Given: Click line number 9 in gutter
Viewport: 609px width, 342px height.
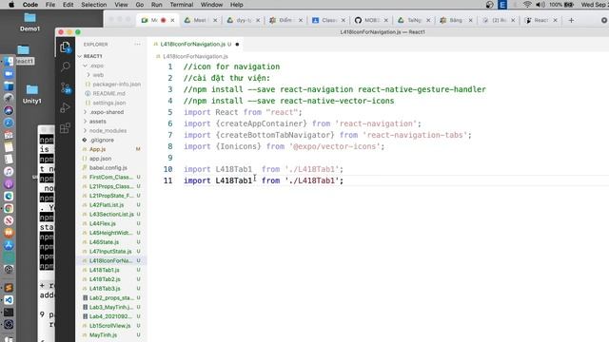Looking at the screenshot, I should coord(170,158).
